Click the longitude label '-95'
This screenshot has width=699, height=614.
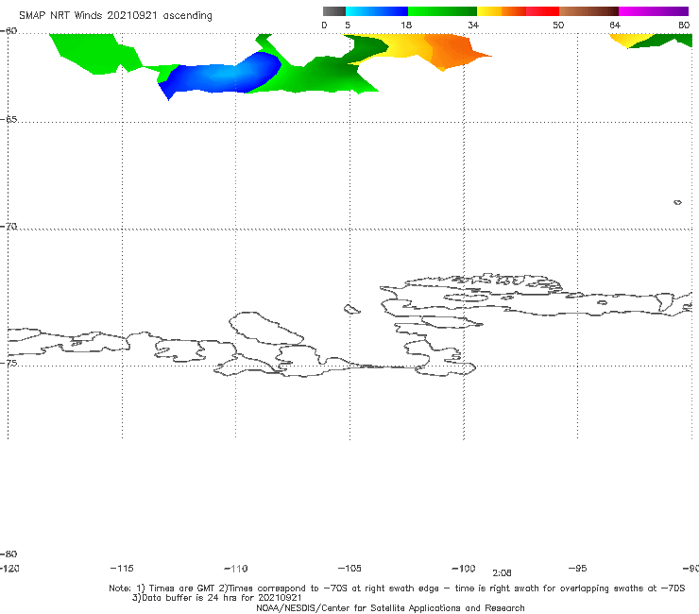(578, 569)
